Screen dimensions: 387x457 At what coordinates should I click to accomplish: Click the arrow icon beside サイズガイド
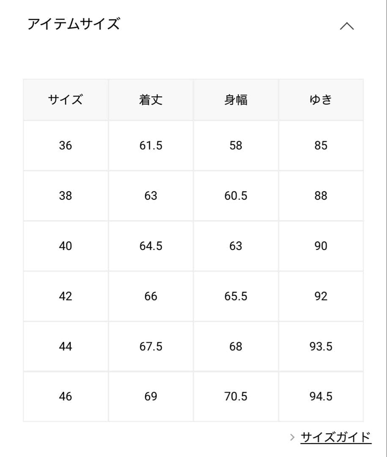[x=293, y=437]
